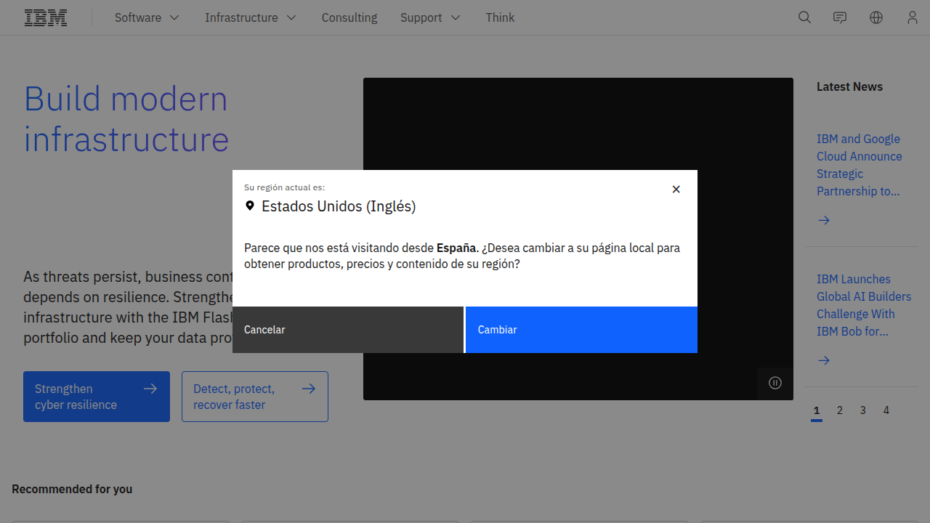Expand the Infrastructure menu

(251, 17)
